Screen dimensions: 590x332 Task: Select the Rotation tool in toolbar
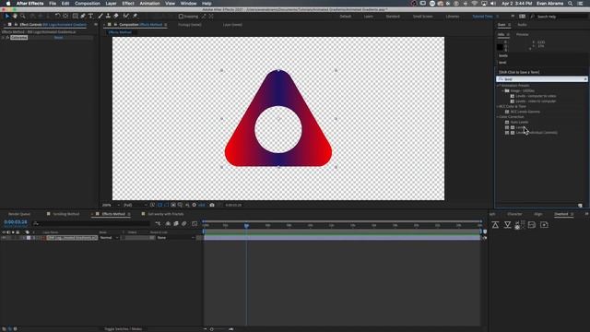(57, 17)
